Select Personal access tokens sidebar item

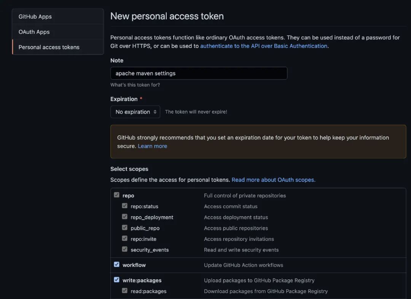pos(49,47)
